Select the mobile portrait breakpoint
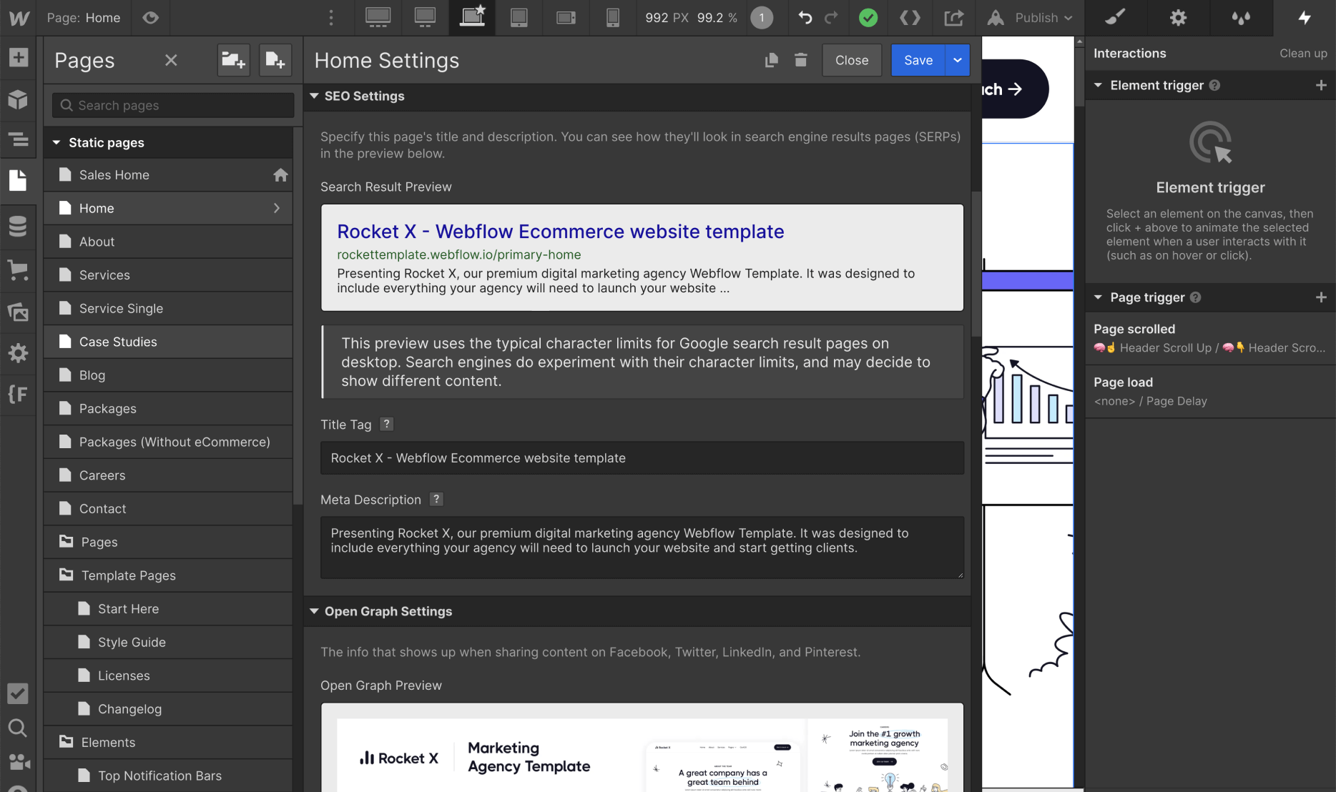Screen dimensions: 1336x792 pyautogui.click(x=613, y=18)
